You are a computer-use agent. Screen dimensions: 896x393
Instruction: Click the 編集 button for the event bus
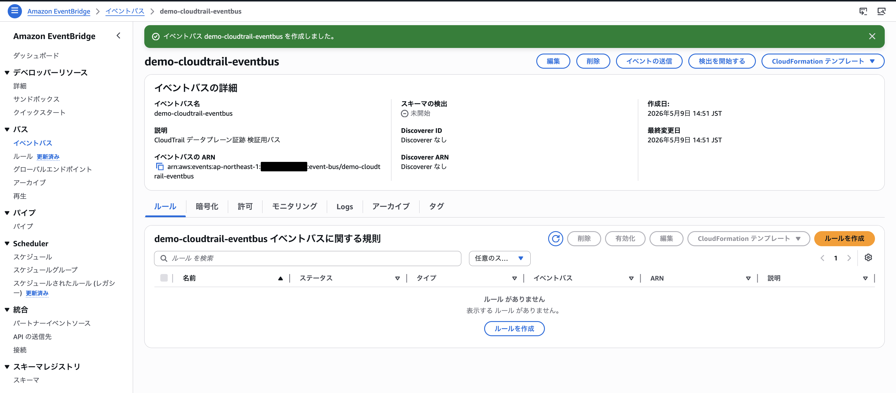[x=553, y=61]
